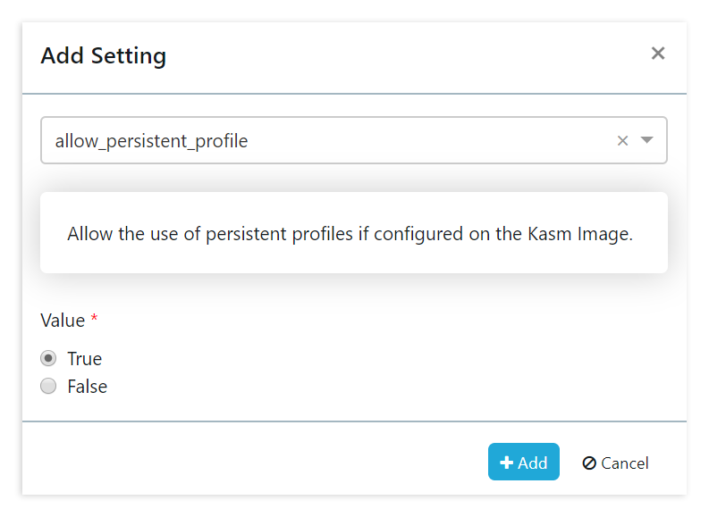Clear the allow_persistent_profile selection

click(x=623, y=140)
